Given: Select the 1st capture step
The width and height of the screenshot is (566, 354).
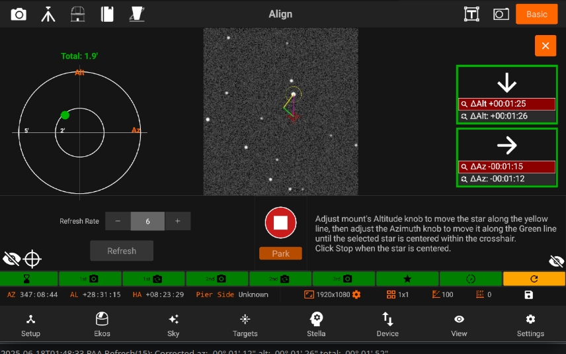Looking at the screenshot, I should (90, 279).
